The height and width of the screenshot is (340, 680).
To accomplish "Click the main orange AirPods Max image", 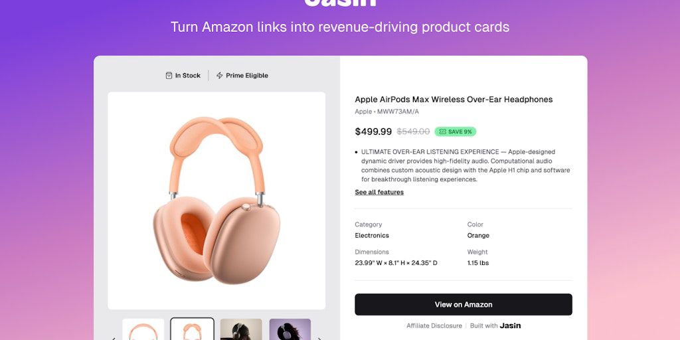I will point(216,201).
